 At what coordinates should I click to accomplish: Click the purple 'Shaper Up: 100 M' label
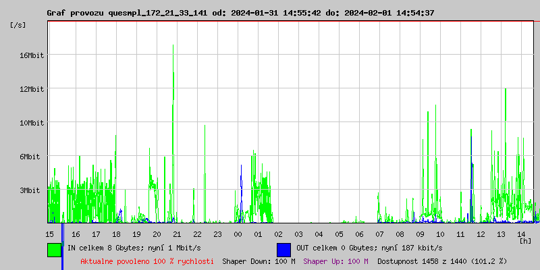[x=335, y=261]
